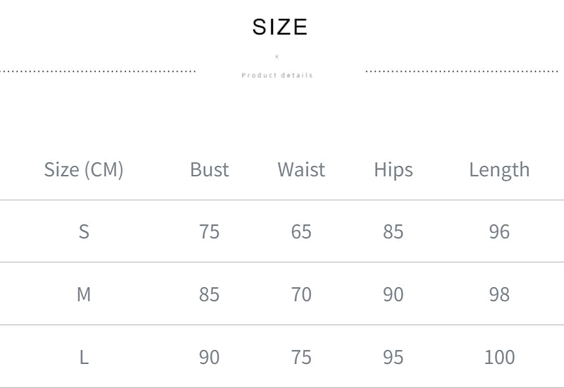The image size is (564, 388).
Task: Click the Length value 98 for size M
Action: click(x=499, y=294)
